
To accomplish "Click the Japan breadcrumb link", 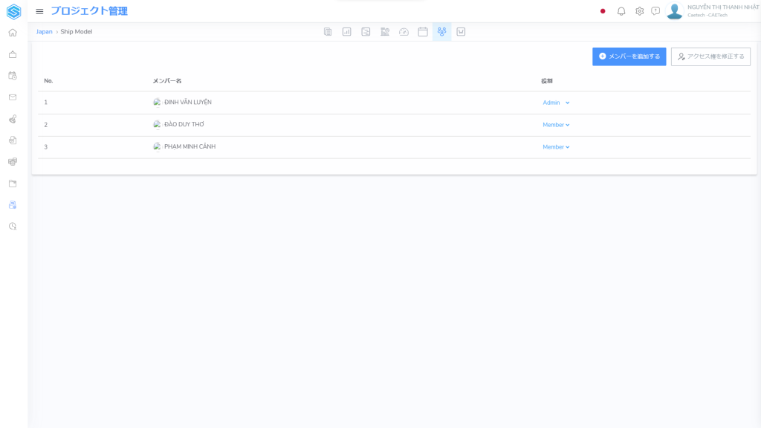I will coord(45,32).
